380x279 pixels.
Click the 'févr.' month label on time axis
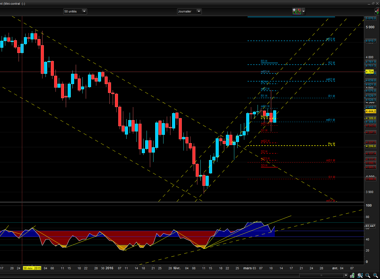[177, 268]
